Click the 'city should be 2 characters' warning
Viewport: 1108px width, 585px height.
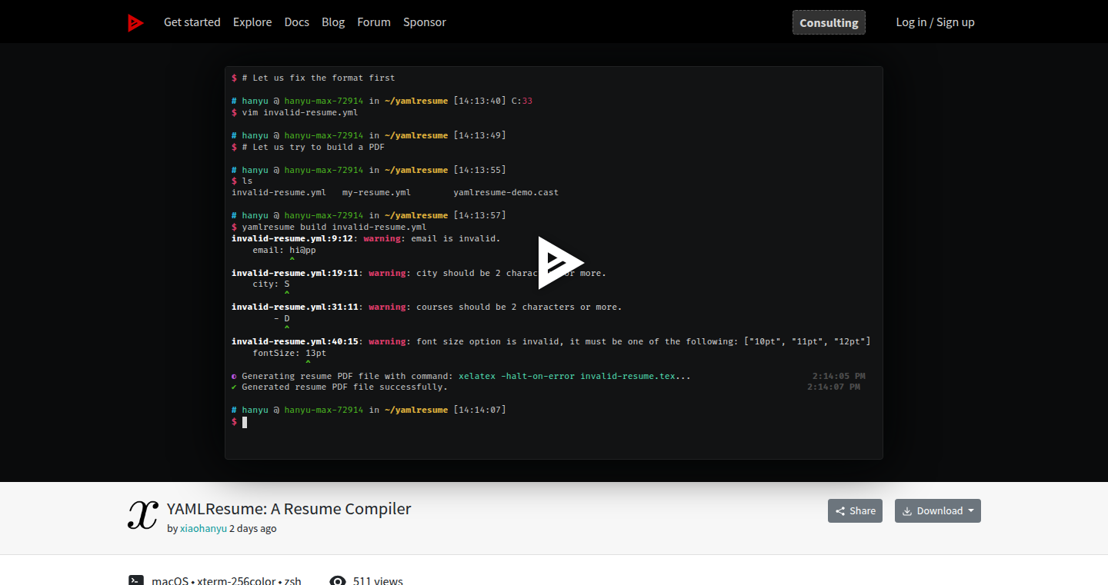click(419, 273)
